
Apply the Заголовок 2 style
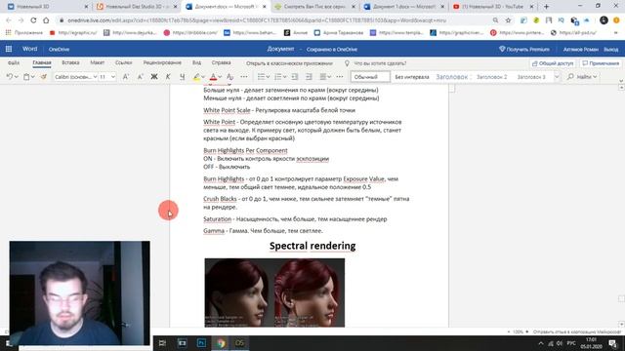pyautogui.click(x=492, y=77)
